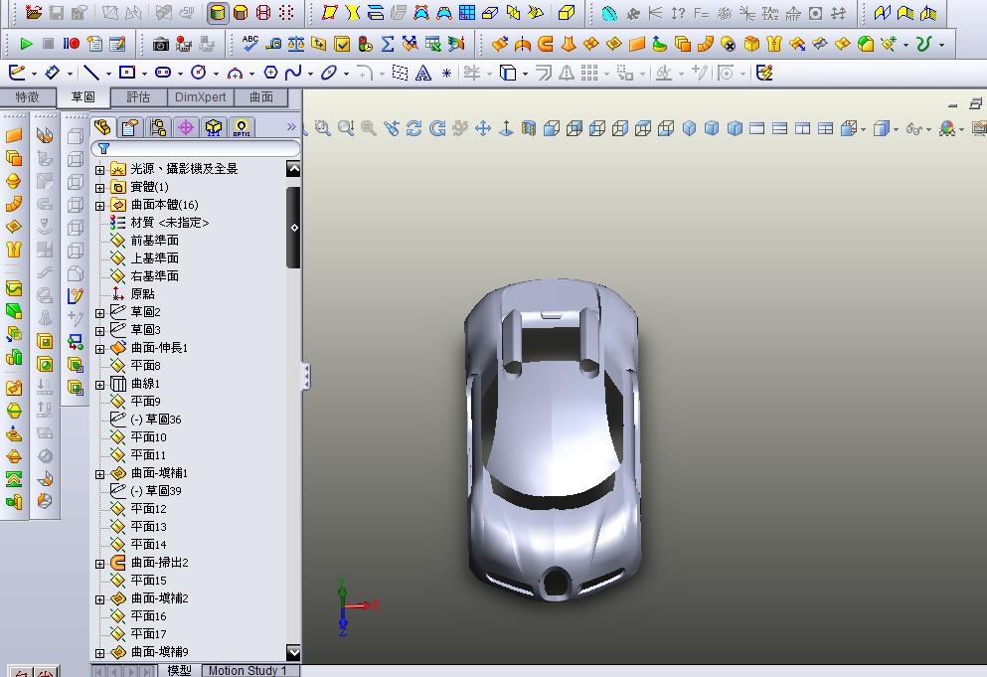Open the edit appearance color icon
The width and height of the screenshot is (987, 677).
946,128
